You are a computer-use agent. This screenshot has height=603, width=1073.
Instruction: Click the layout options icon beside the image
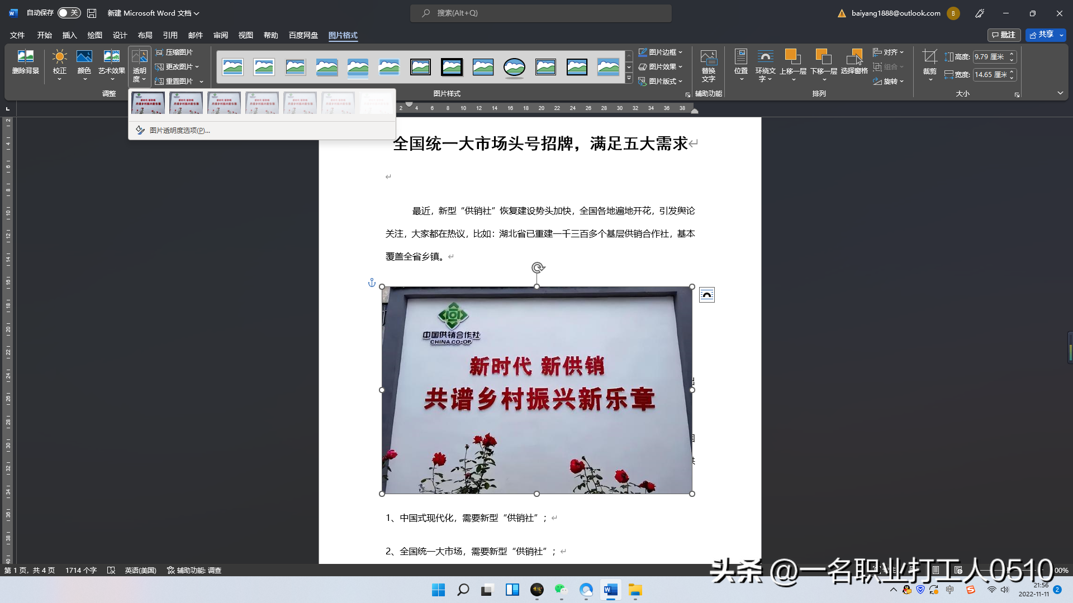tap(706, 295)
